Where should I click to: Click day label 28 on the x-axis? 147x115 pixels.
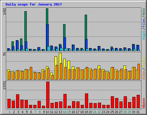pyautogui.click(x=125, y=112)
